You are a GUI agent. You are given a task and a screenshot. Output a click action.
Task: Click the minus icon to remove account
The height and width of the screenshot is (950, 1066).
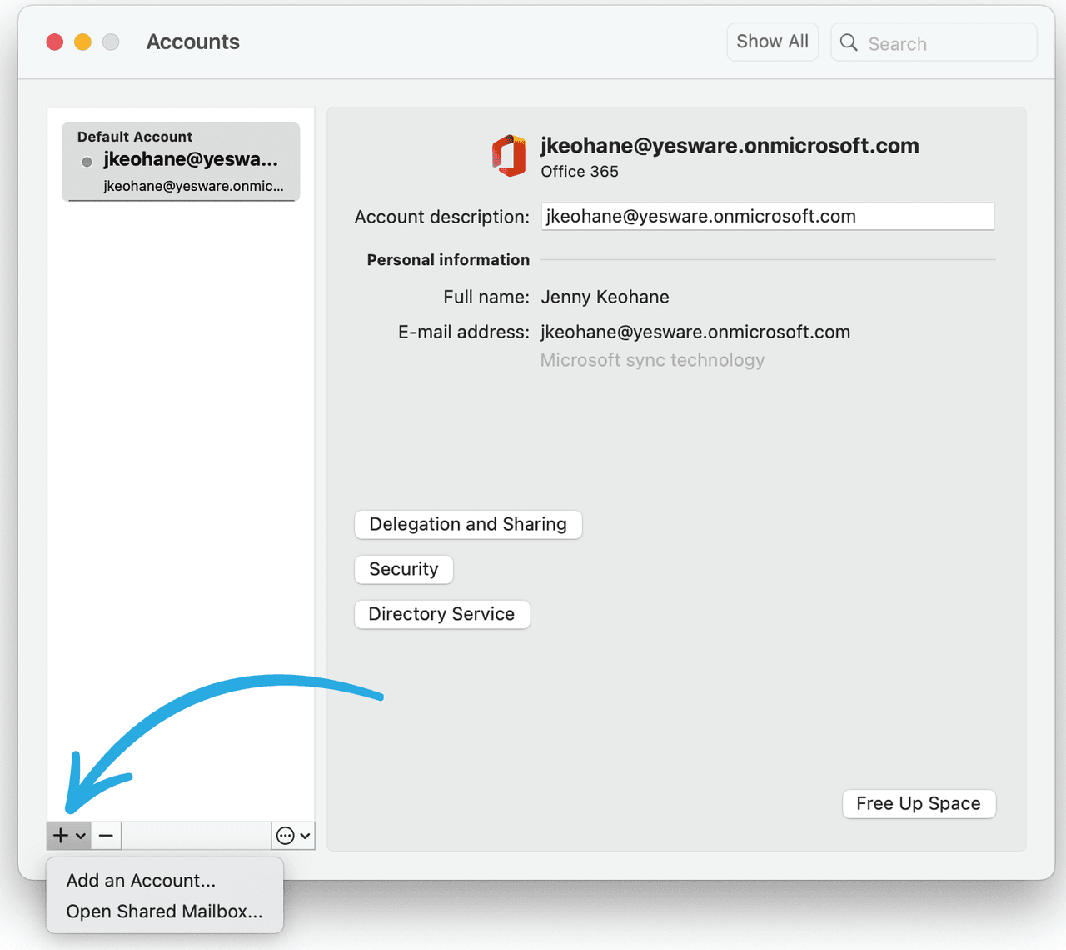pos(106,835)
